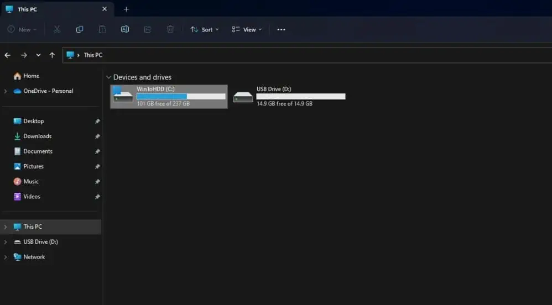Select the USB Drive (D:) drive tile
Image resolution: width=552 pixels, height=305 pixels.
[x=289, y=97]
